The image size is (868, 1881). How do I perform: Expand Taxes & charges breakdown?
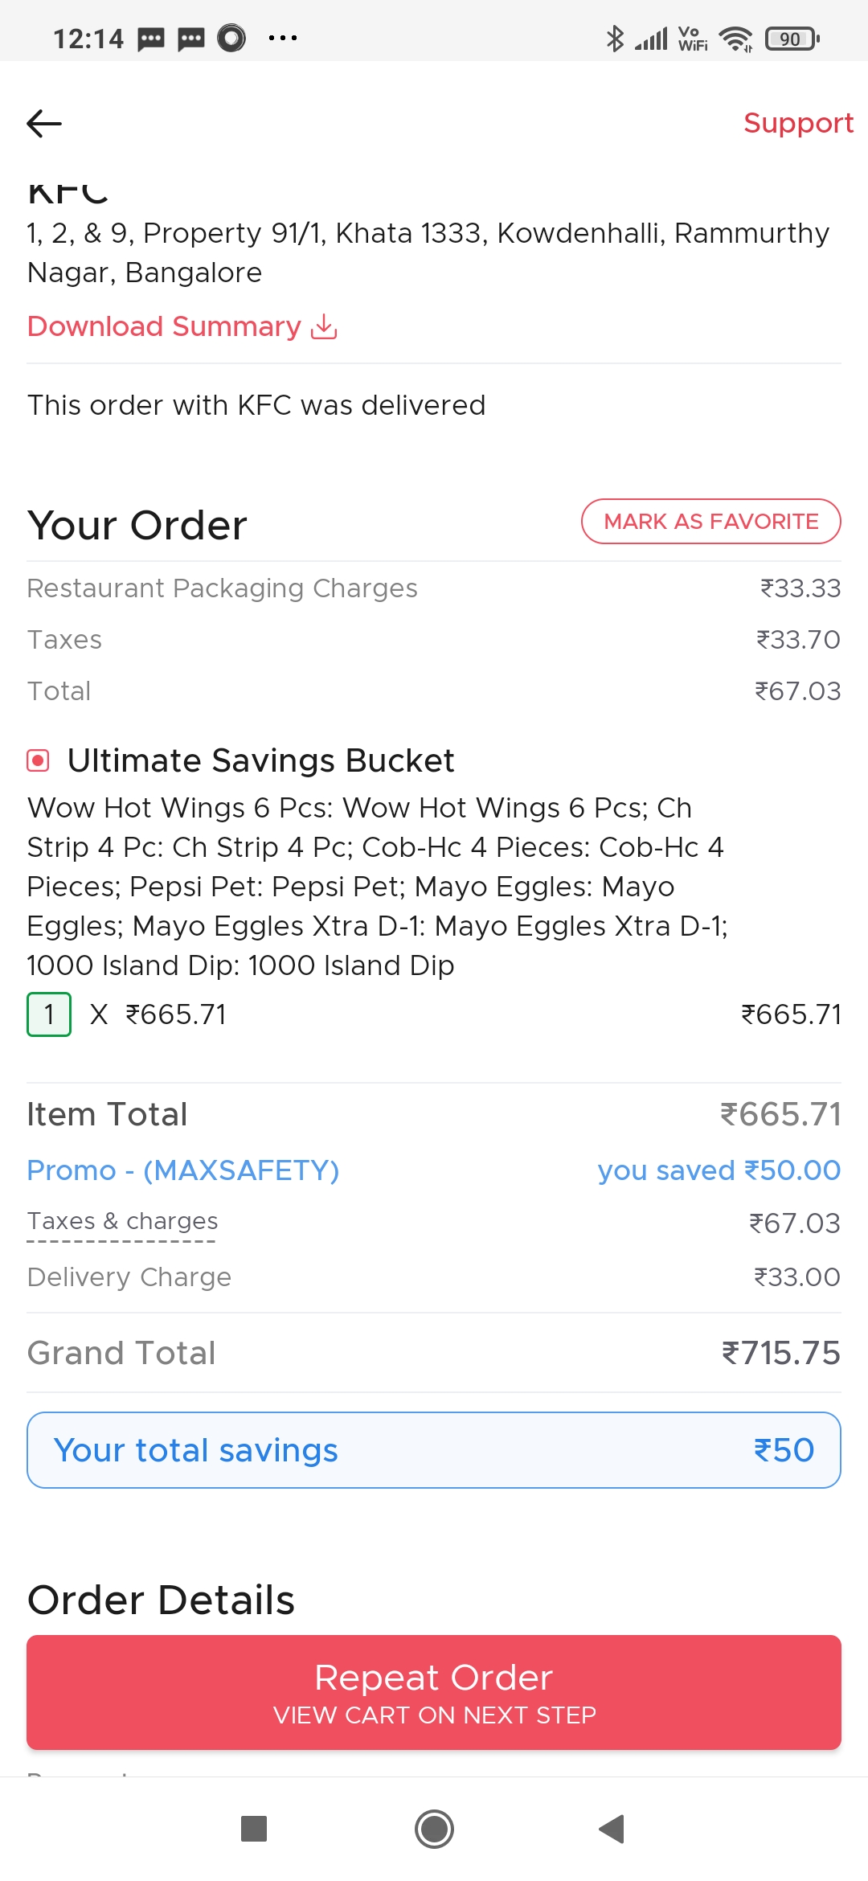122,1222
